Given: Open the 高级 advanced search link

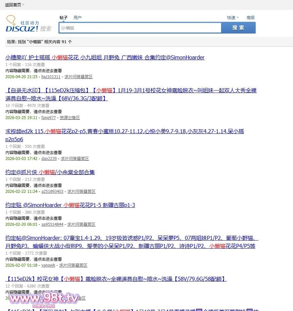Looking at the screenshot, I should [251, 17].
